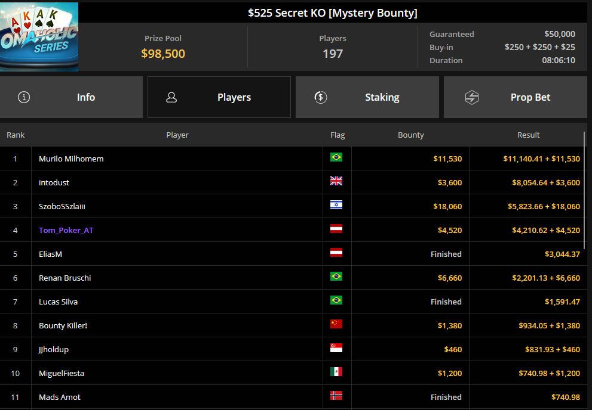592x410 pixels.
Task: Click Murilo Milhomem's $11,530 bounty
Action: [x=447, y=159]
